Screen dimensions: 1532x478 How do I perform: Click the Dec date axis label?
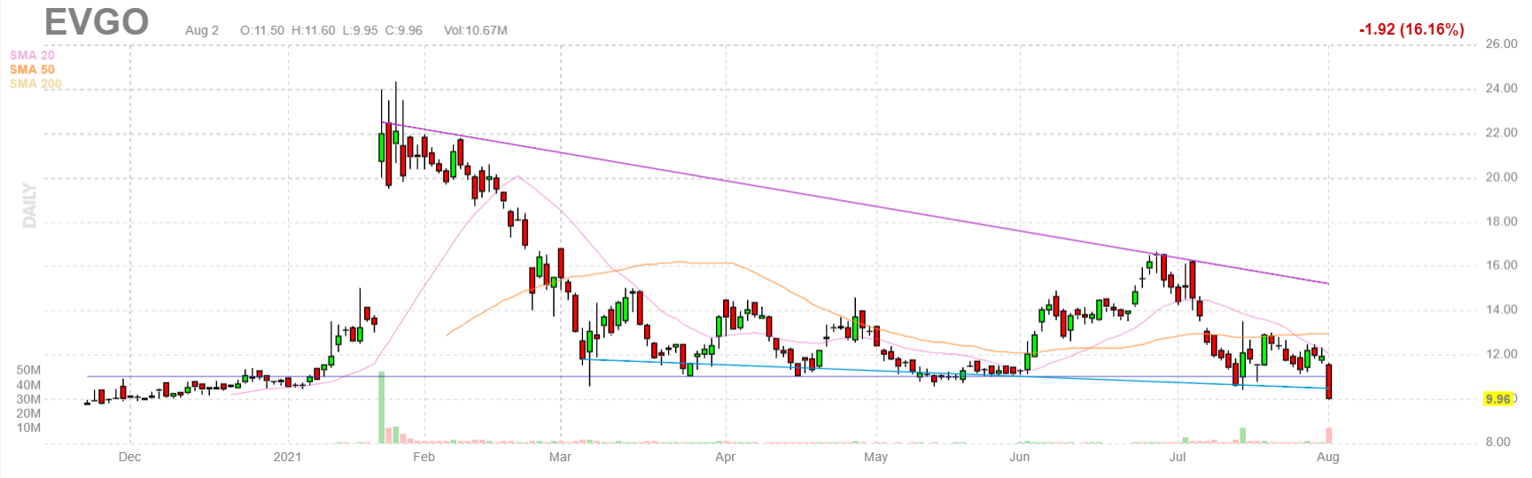[129, 457]
